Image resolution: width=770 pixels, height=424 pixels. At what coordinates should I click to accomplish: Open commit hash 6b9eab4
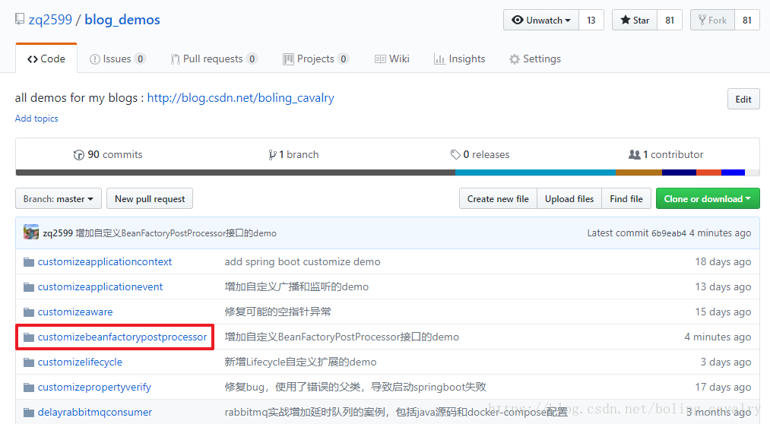(x=668, y=233)
